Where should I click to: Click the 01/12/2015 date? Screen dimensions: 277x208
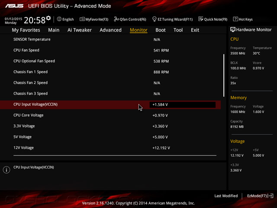coord(13,19)
